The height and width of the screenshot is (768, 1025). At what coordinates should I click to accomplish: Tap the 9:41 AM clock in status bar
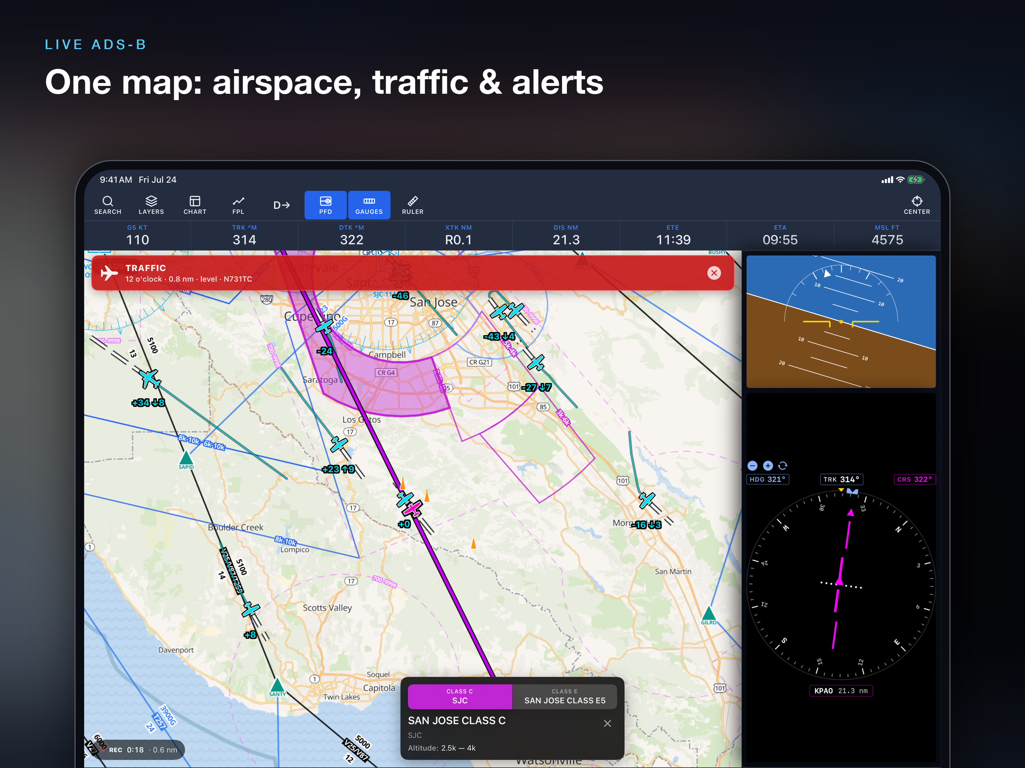(x=116, y=180)
